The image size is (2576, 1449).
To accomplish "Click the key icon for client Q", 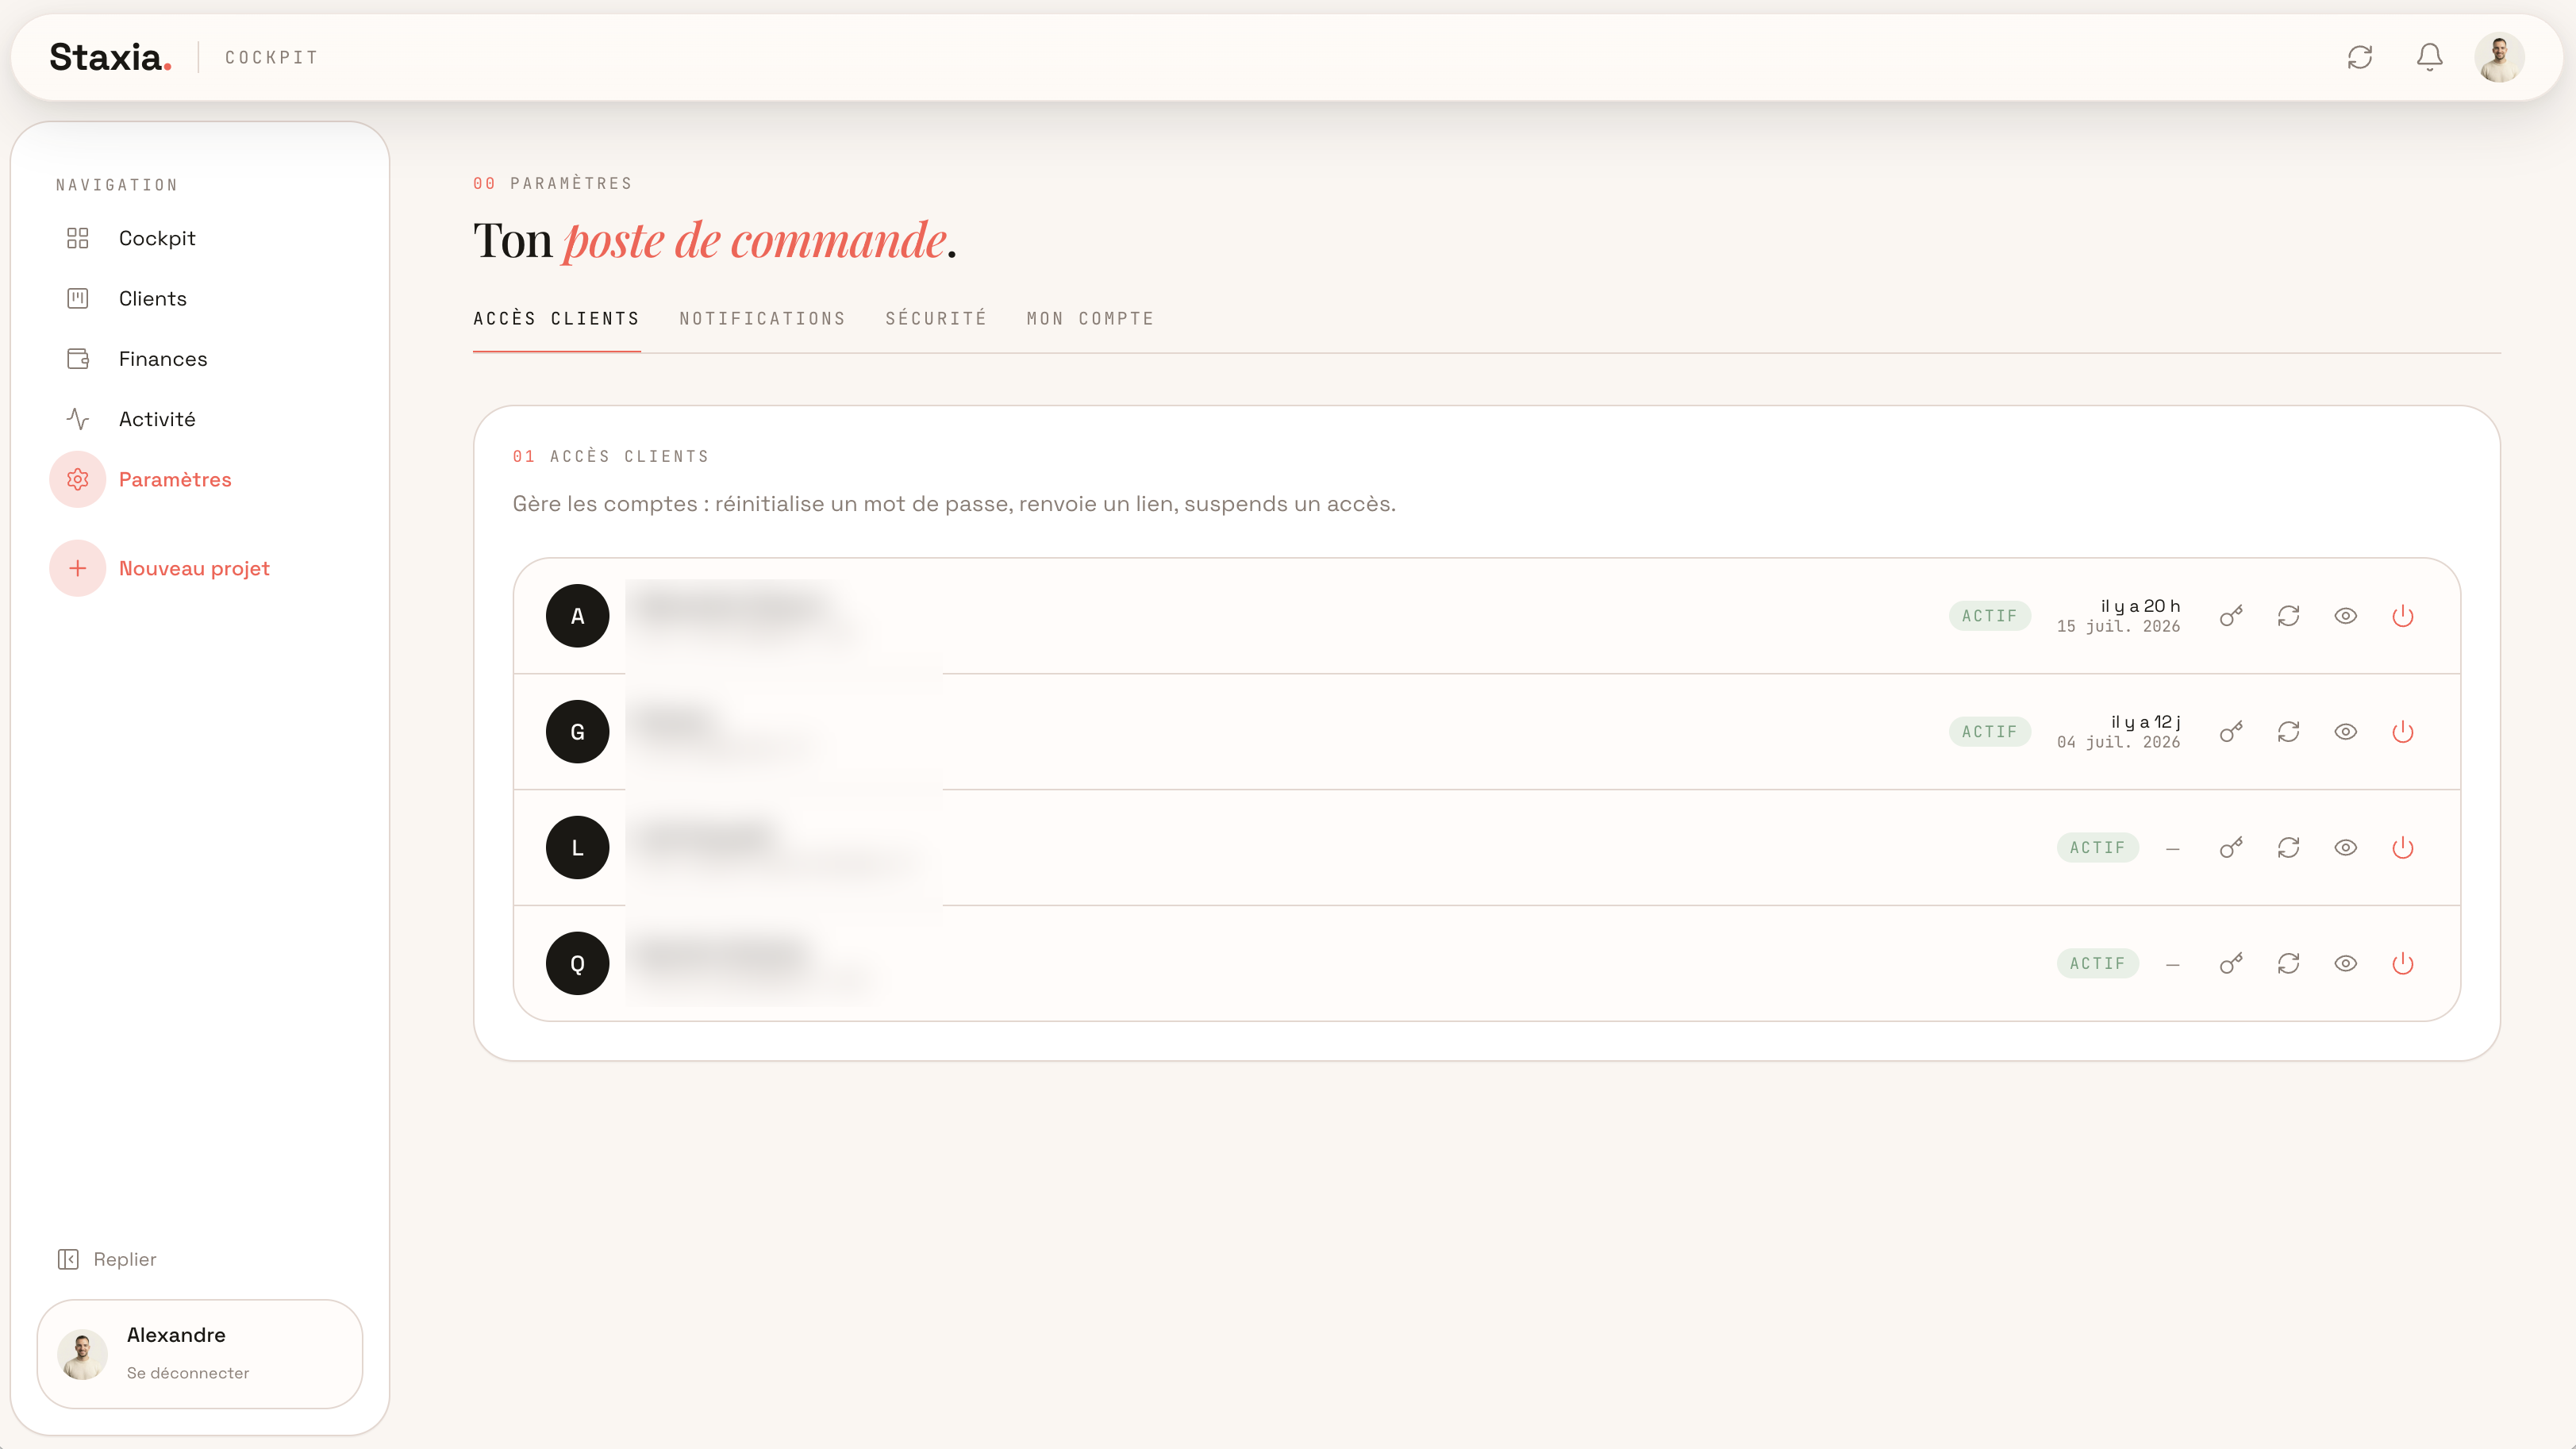I will [x=2231, y=963].
